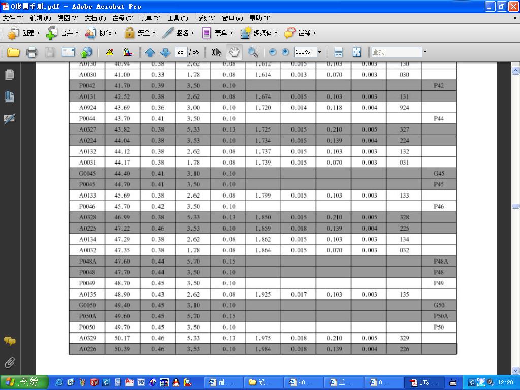Open the 创建 (Create) dropdown
520x390 pixels.
coord(23,33)
